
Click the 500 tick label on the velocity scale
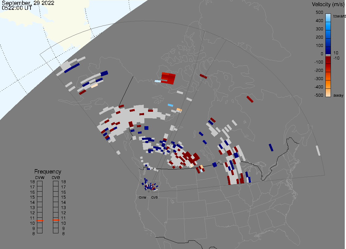319,12
